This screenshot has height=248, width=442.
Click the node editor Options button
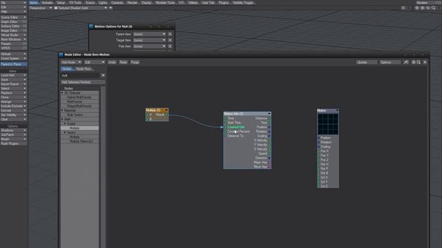click(x=390, y=62)
